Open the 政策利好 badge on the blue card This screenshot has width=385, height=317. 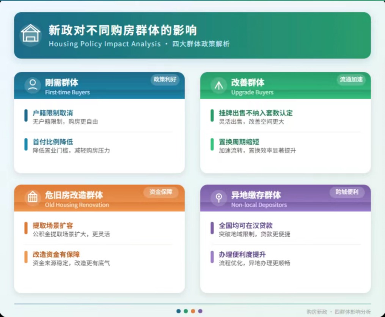(x=165, y=80)
